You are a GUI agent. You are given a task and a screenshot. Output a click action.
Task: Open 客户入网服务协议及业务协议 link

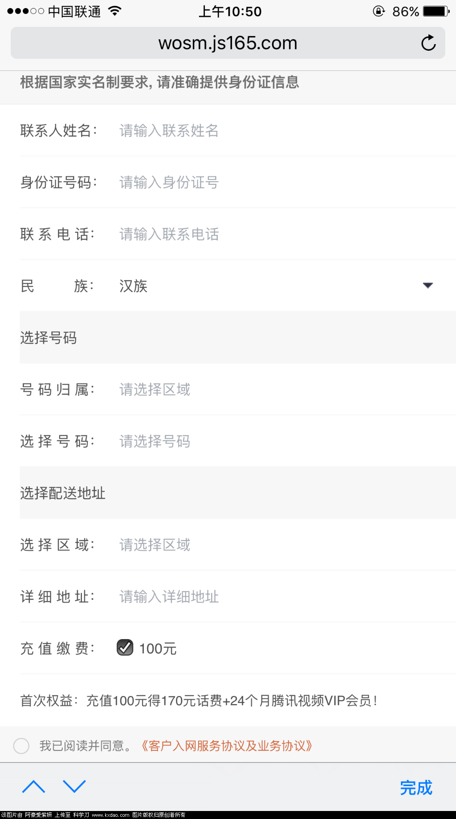[227, 746]
